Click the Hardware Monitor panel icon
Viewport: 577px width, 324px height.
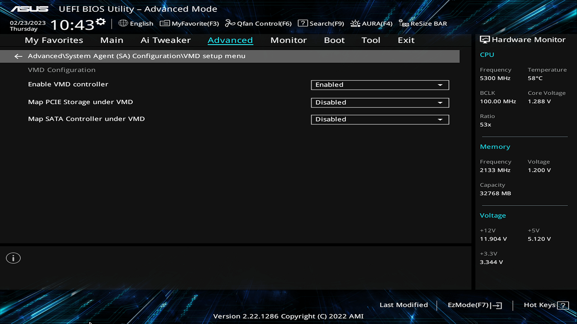(x=484, y=39)
